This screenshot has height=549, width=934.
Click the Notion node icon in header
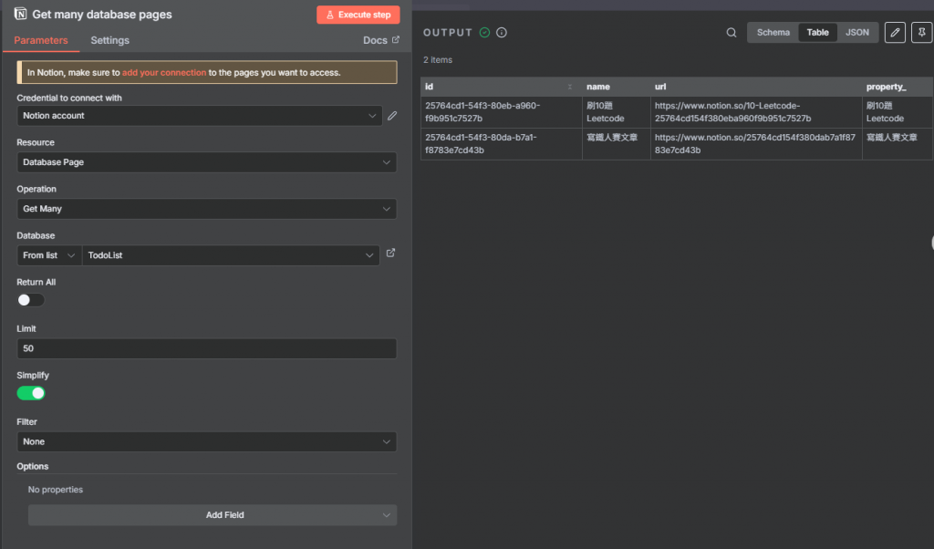click(x=20, y=13)
